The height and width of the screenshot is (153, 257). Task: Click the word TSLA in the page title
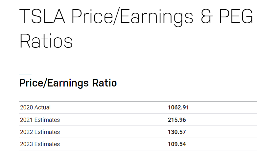click(42, 16)
